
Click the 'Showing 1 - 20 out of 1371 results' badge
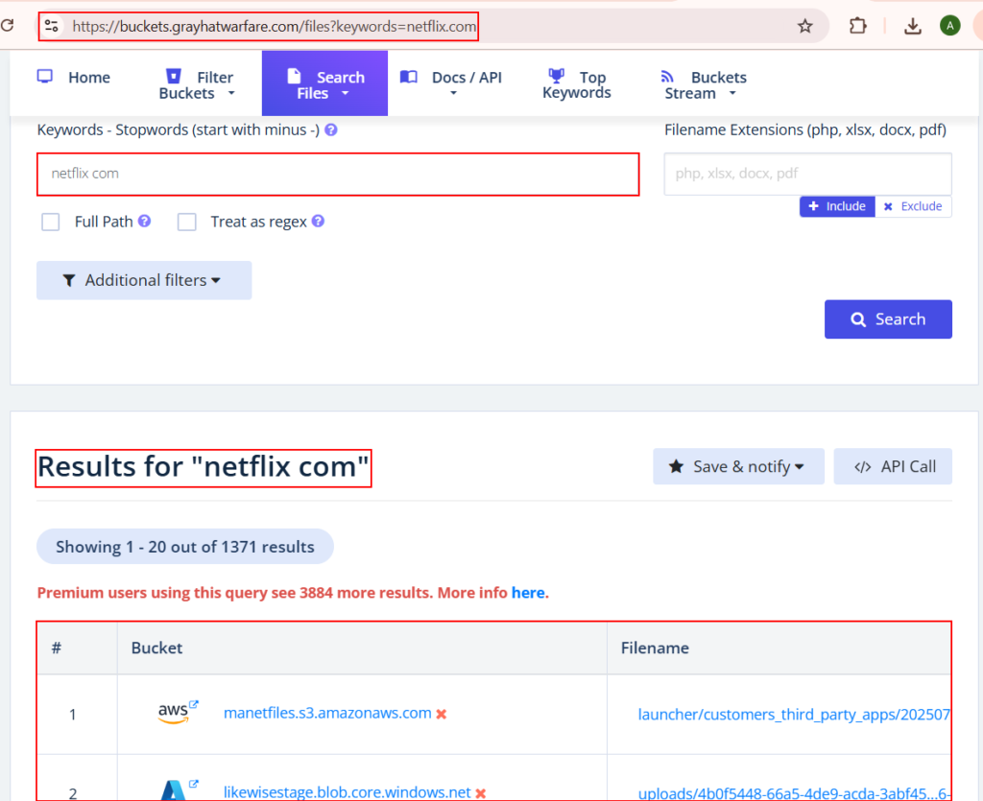[x=185, y=547]
